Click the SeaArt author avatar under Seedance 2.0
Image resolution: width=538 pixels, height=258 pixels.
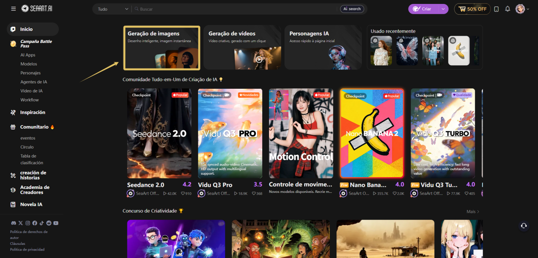(131, 193)
